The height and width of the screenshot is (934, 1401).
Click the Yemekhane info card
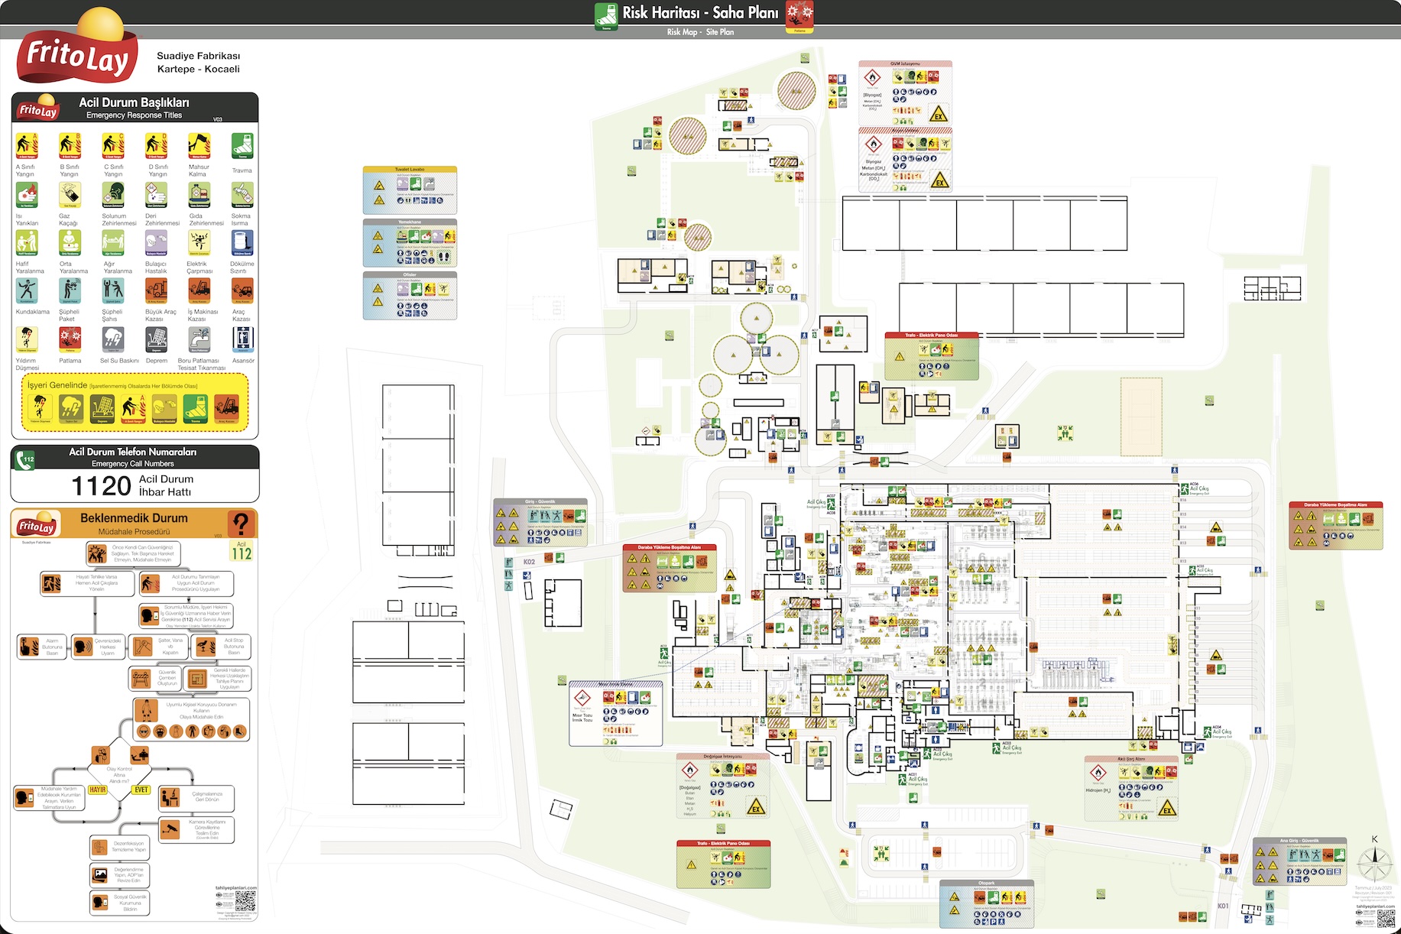tap(410, 243)
